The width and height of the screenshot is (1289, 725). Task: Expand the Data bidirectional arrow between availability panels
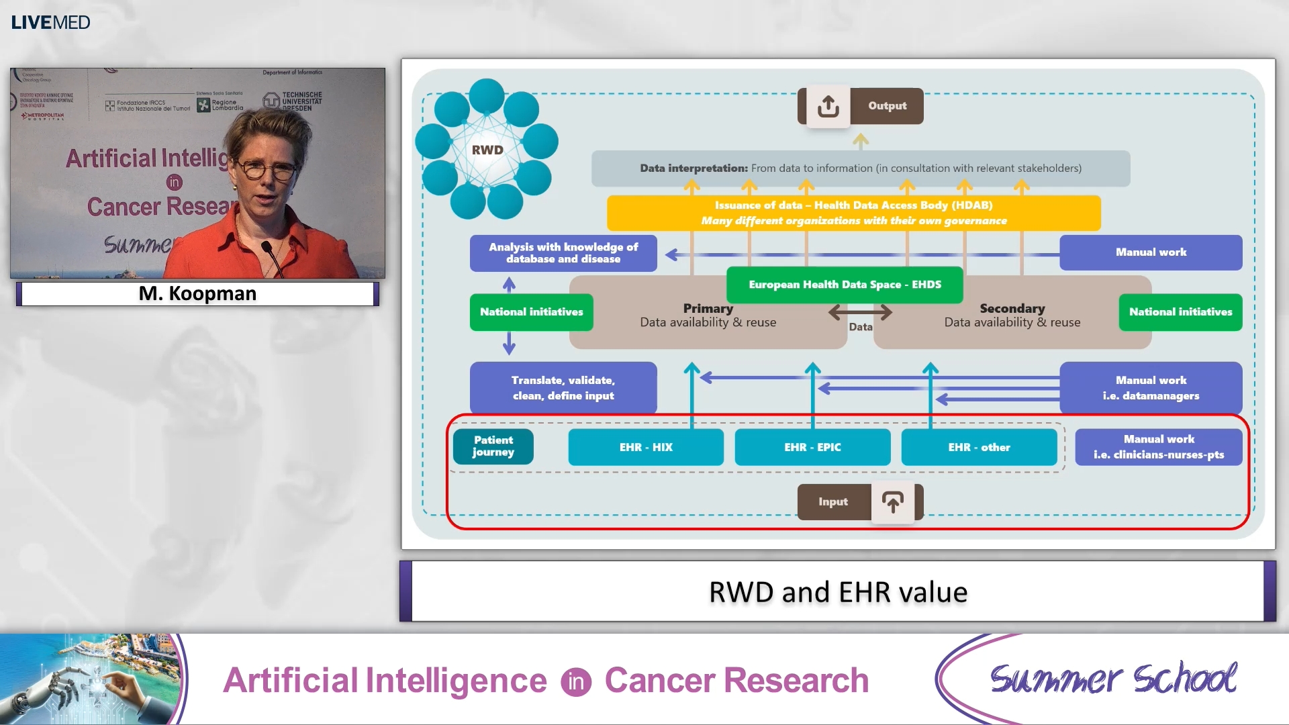coord(860,311)
